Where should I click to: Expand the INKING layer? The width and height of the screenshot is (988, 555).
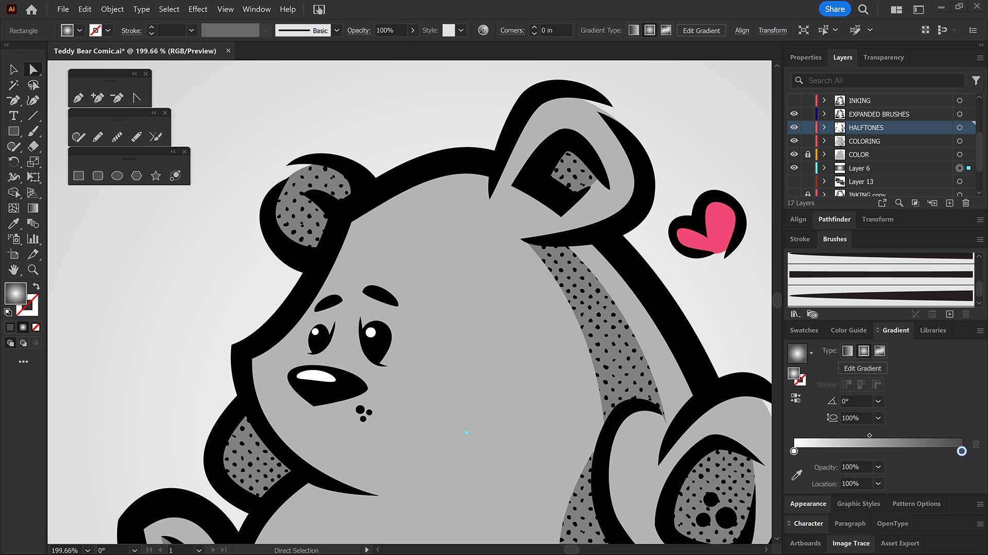pyautogui.click(x=824, y=100)
